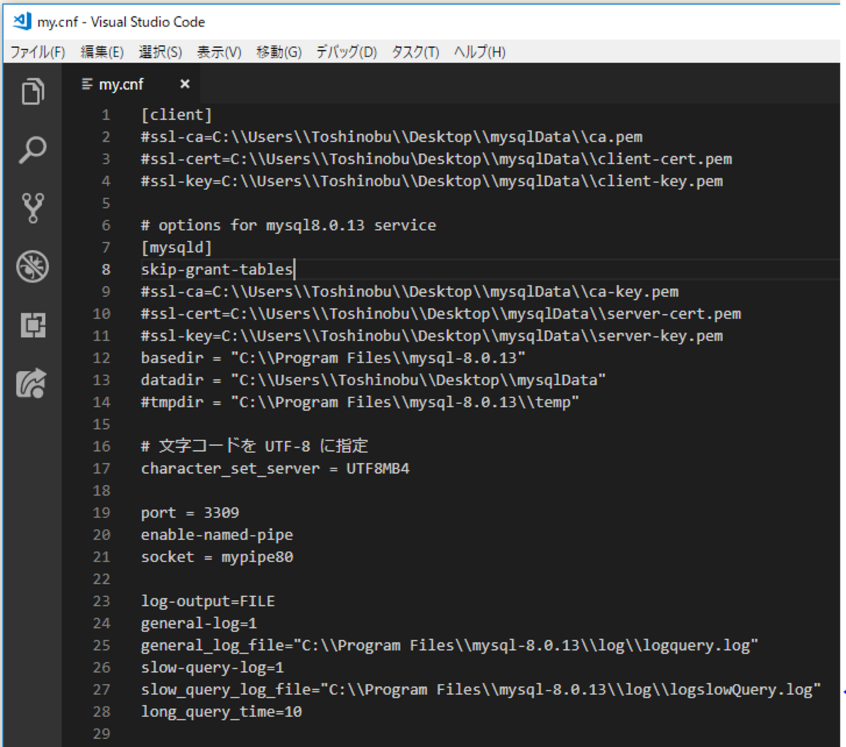This screenshot has height=747, width=846.
Task: Open the Source Control view
Action: click(x=33, y=208)
